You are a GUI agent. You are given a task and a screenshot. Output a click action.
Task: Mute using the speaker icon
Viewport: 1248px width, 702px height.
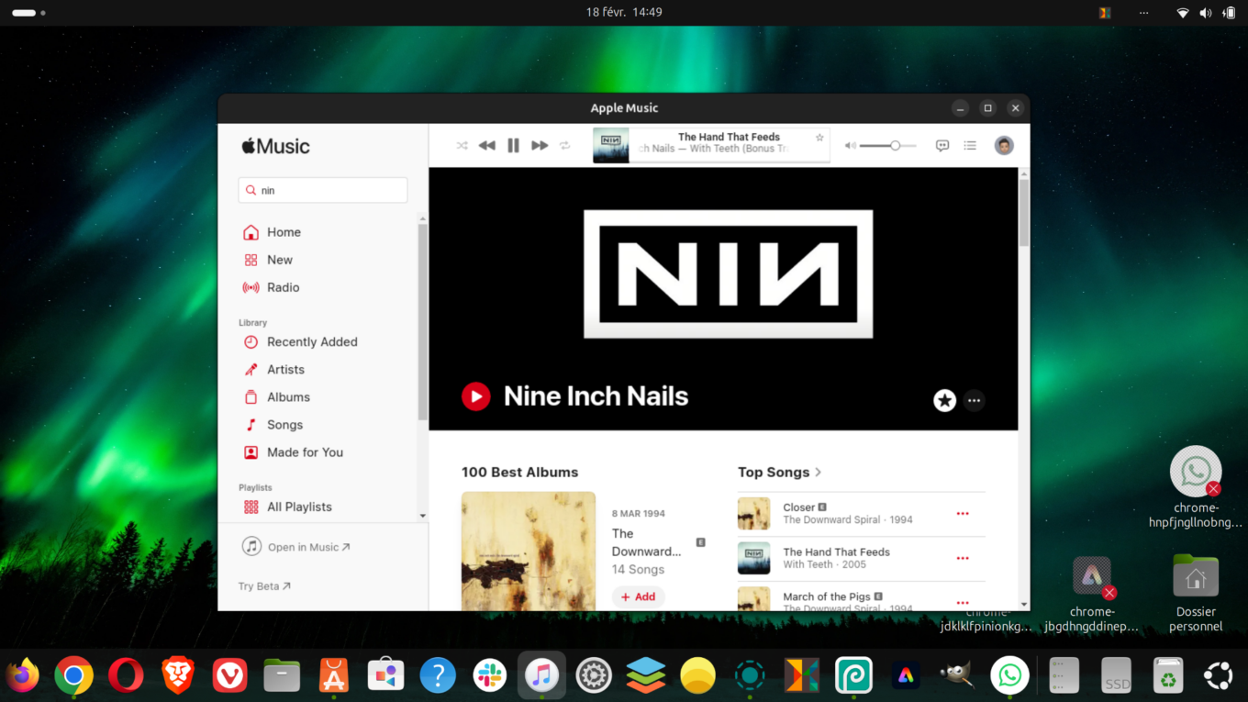pyautogui.click(x=850, y=146)
